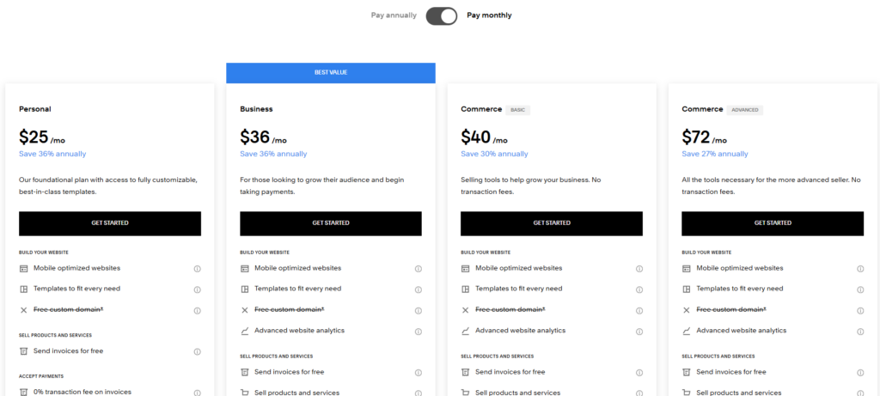Open info icon for Personal Send invoices for free
Viewport: 880px width, 396px height.
[197, 351]
